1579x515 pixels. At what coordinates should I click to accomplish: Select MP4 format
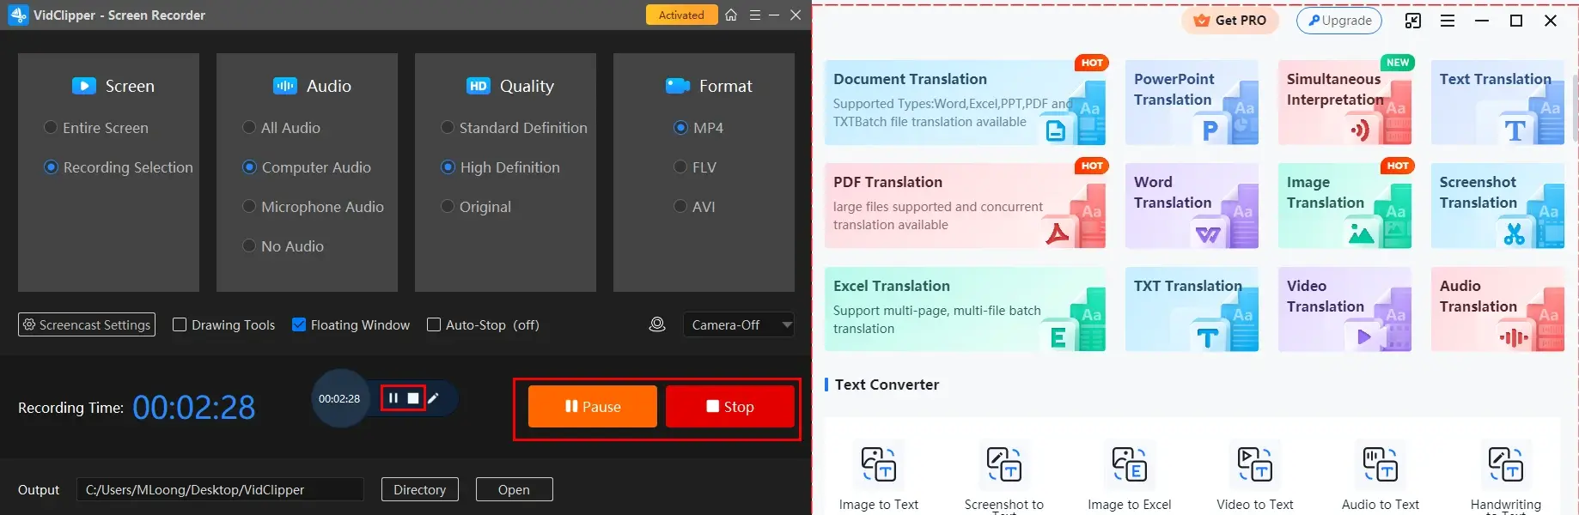tap(698, 128)
